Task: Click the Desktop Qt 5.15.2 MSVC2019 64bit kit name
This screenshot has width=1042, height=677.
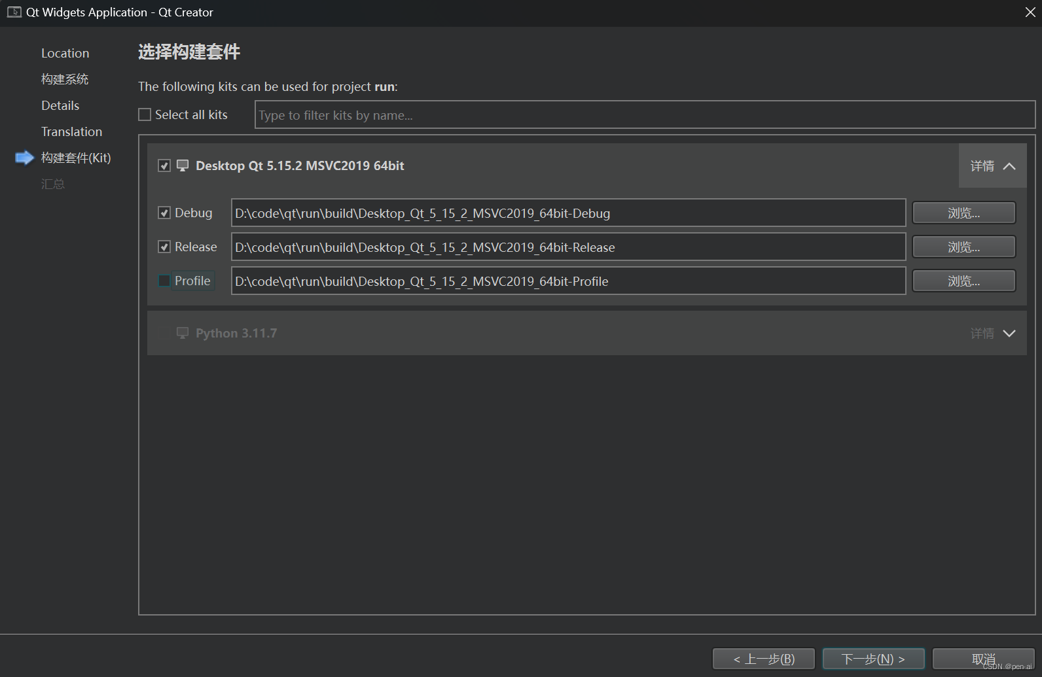Action: point(300,165)
